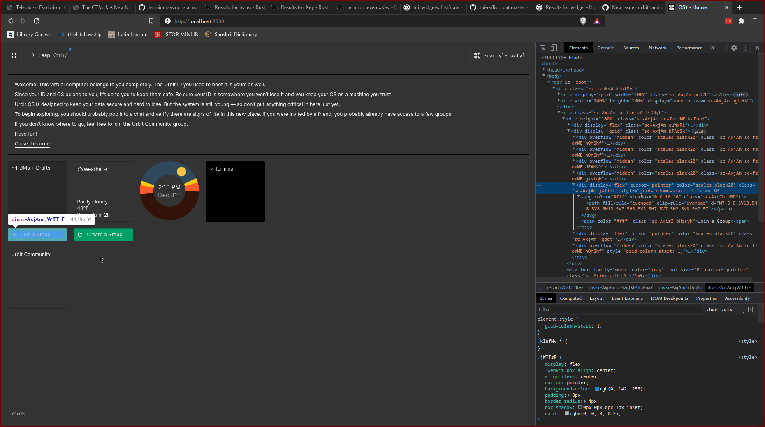Open the DevTools three-dot customize menu
The width and height of the screenshot is (765, 427).
[x=746, y=48]
